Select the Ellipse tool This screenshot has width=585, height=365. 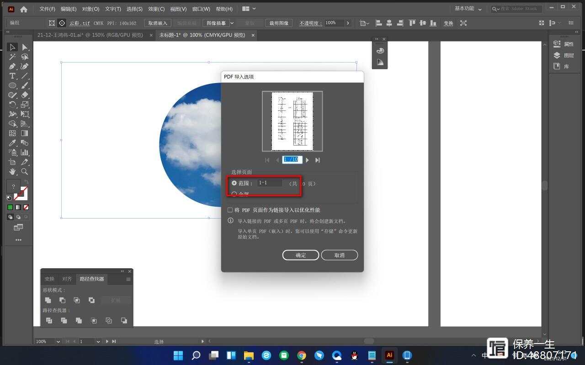point(12,85)
